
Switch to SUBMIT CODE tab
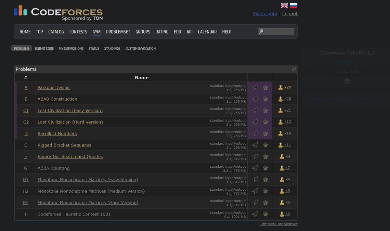(x=44, y=48)
